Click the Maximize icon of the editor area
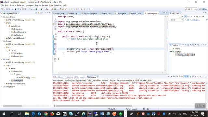208x117 pixels. pos(167,13)
